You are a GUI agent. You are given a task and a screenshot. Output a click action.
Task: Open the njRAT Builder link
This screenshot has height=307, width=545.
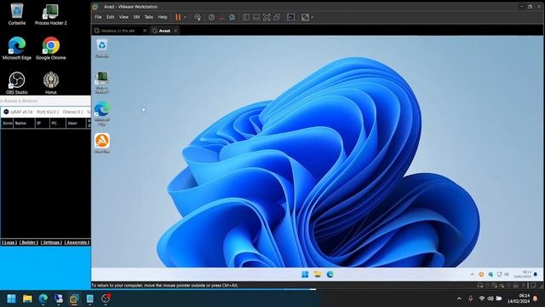pyautogui.click(x=29, y=242)
